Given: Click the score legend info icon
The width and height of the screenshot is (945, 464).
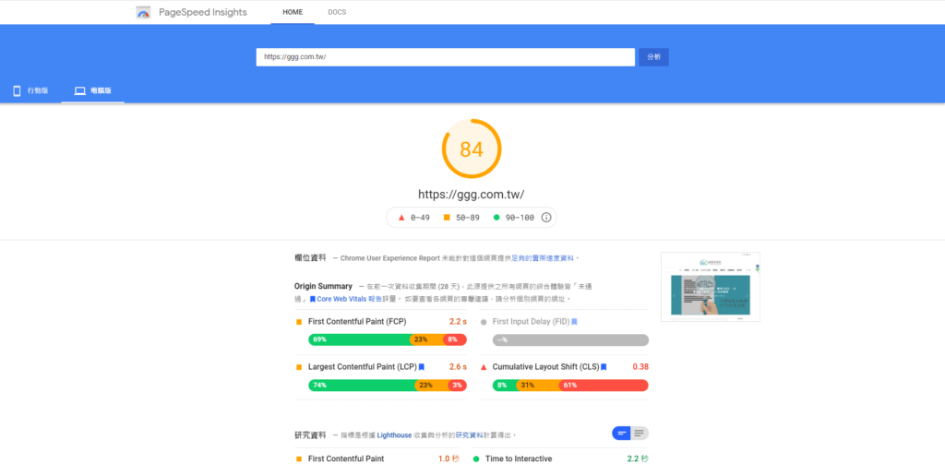Looking at the screenshot, I should (546, 218).
